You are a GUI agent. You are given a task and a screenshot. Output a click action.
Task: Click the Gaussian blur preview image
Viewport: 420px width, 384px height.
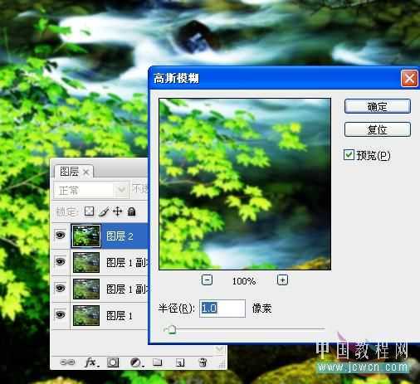coord(245,184)
